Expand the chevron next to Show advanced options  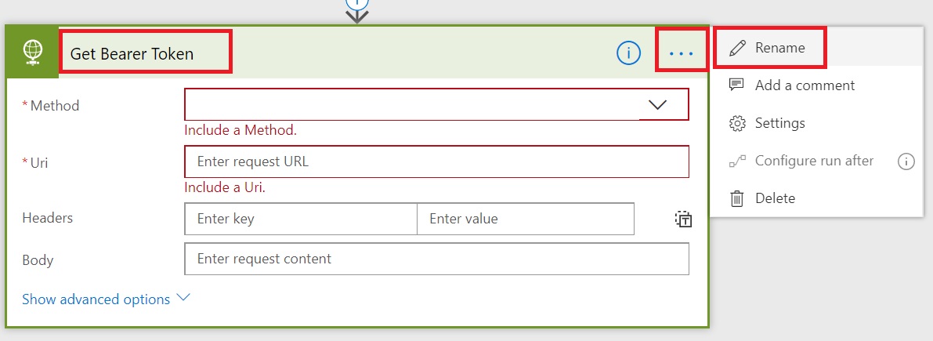point(184,298)
